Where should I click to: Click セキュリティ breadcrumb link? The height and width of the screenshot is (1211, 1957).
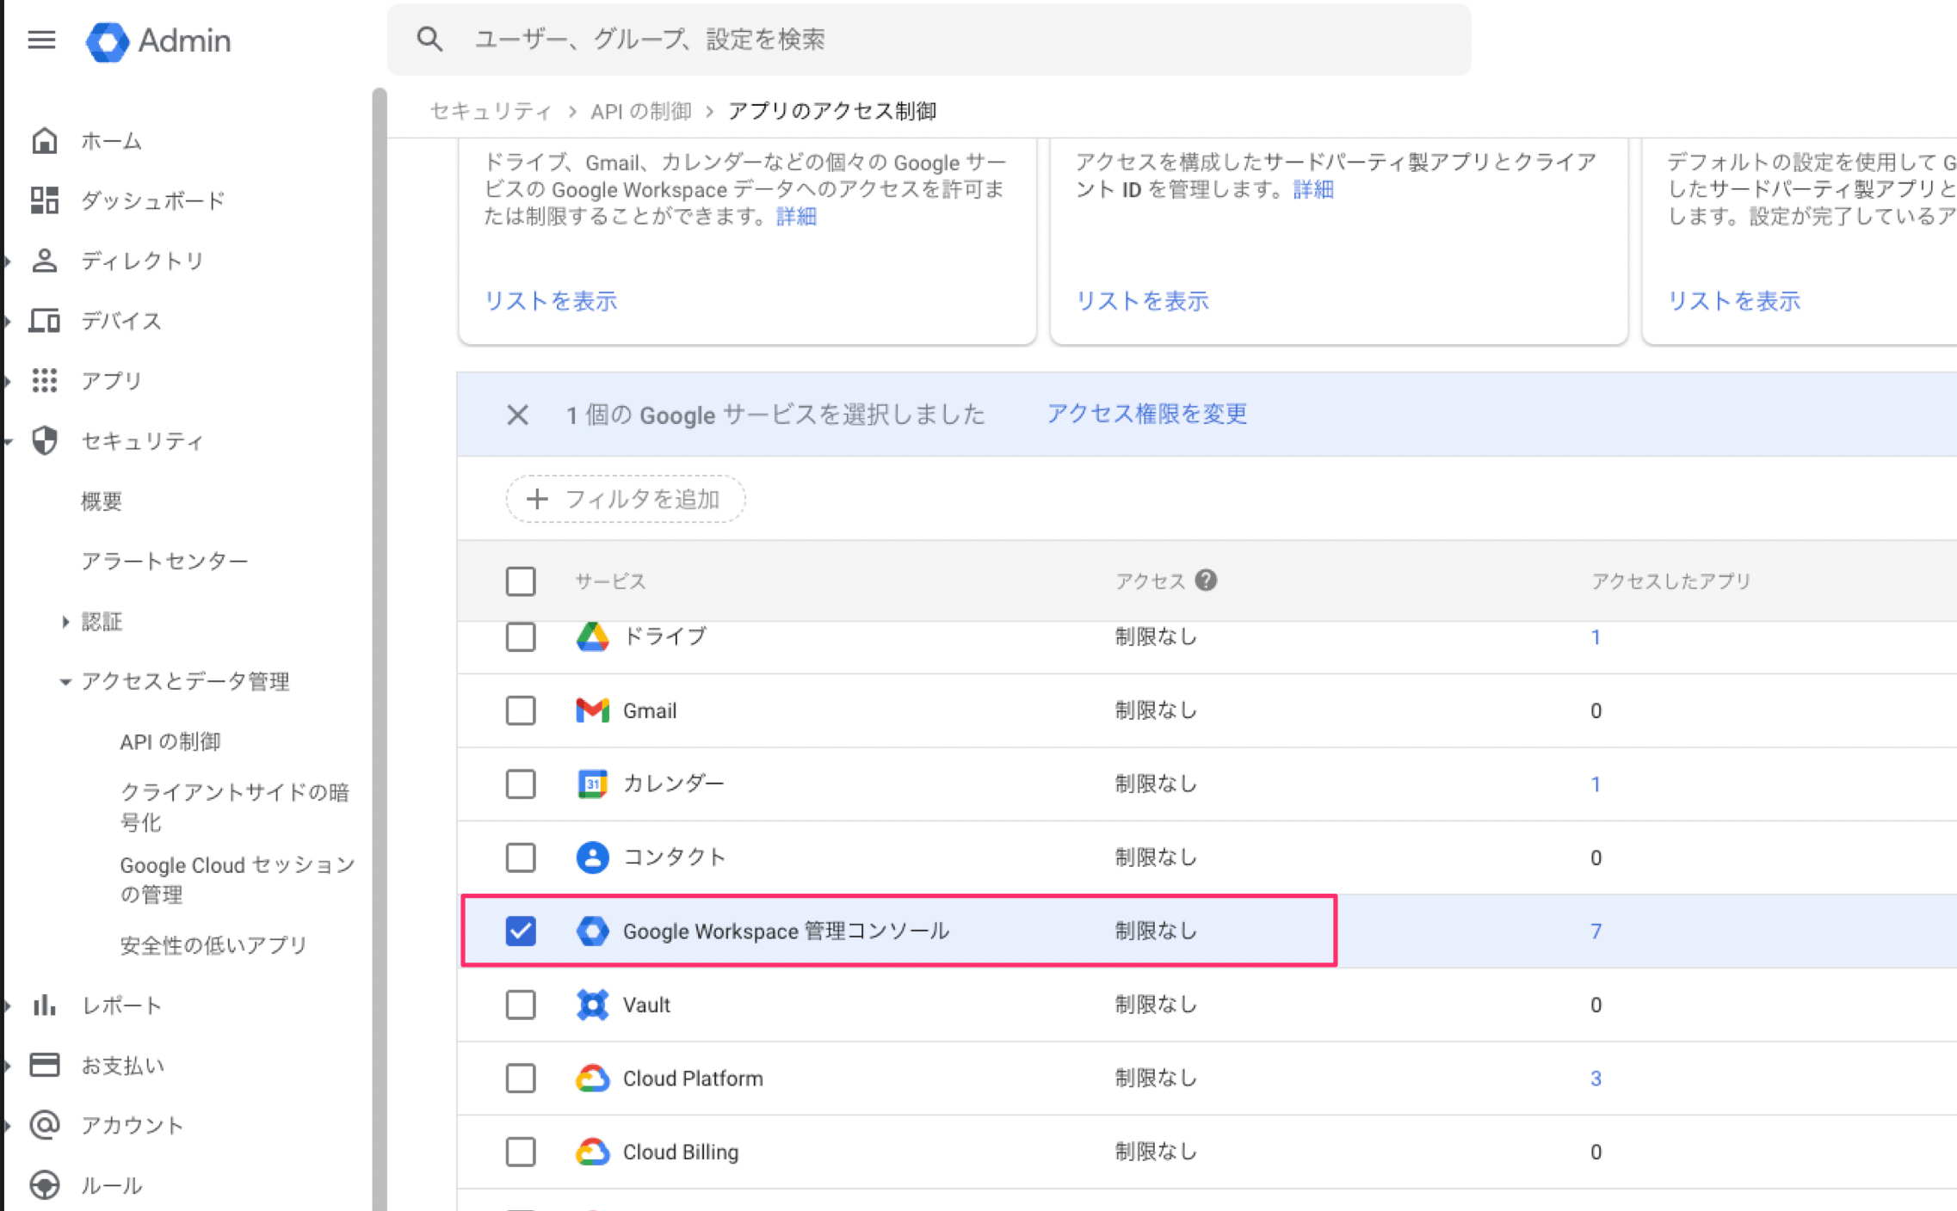click(491, 111)
